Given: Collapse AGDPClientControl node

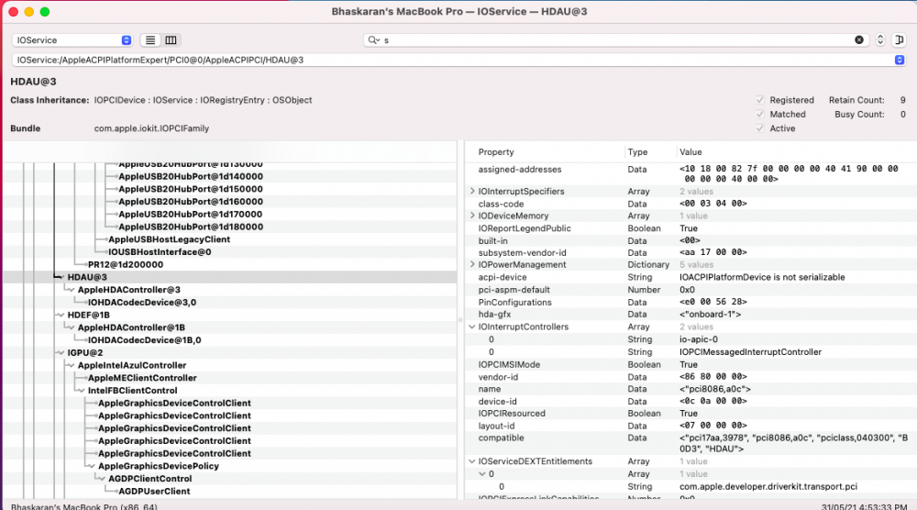Looking at the screenshot, I should pyautogui.click(x=102, y=479).
